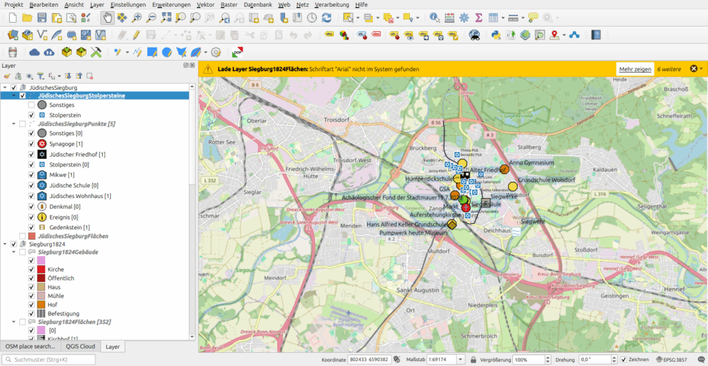708x366 pixels.
Task: Open the Maßstab scale dropdown
Action: [x=461, y=360]
